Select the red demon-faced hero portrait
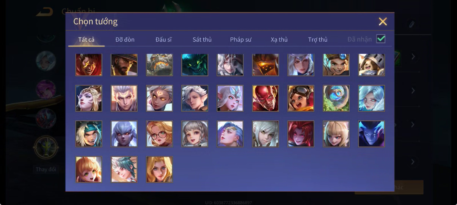 89,65
